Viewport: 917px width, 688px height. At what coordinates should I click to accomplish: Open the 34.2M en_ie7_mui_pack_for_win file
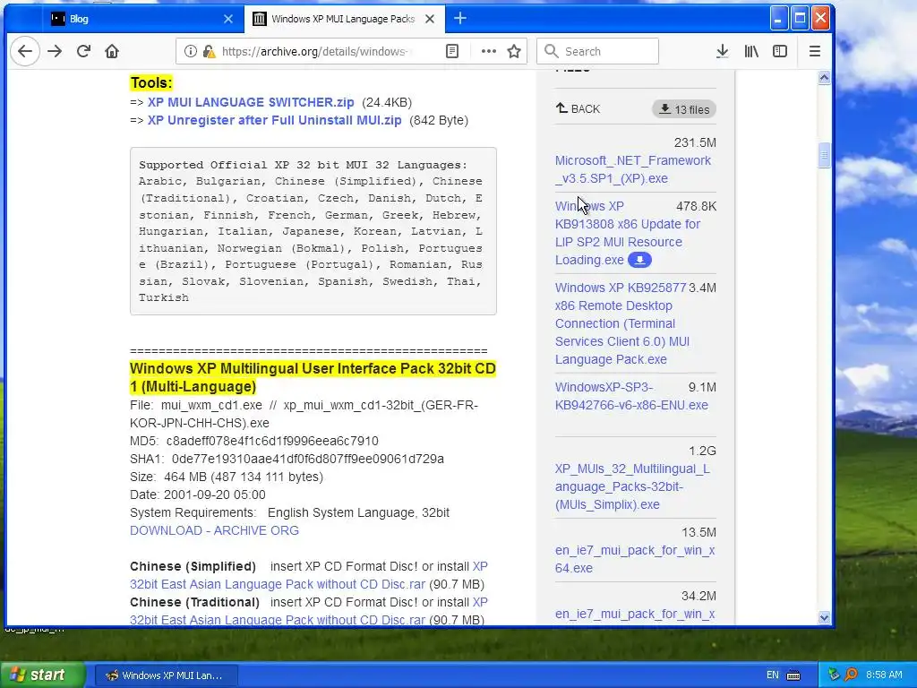[635, 614]
